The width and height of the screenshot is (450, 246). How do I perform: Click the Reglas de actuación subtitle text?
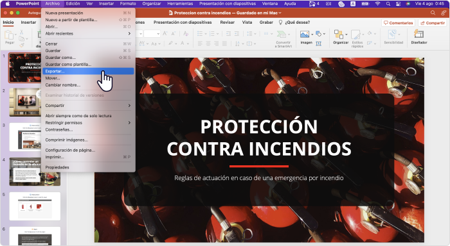tap(259, 178)
